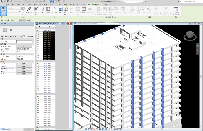Open the プロパティヘルプ link
This screenshot has height=131, width=203.
[6, 129]
